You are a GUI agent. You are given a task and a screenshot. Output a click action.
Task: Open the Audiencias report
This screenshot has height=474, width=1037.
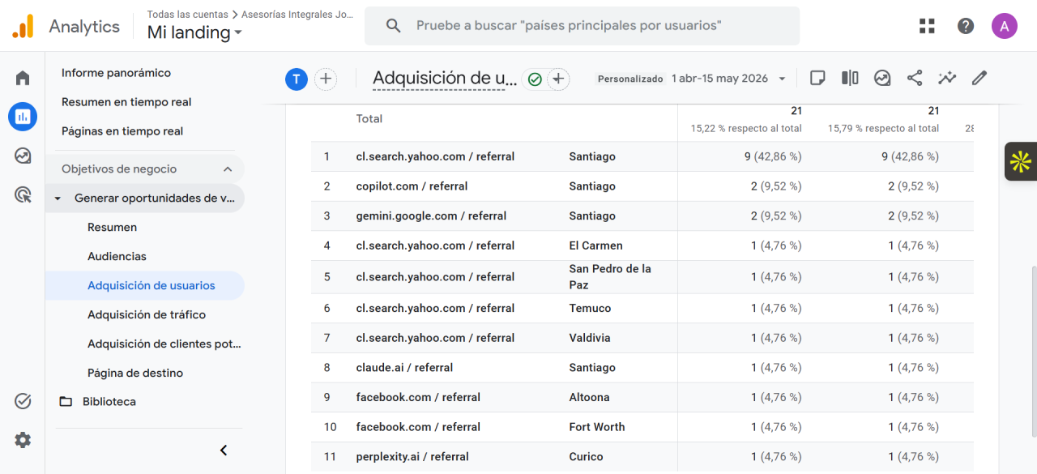[x=117, y=257]
